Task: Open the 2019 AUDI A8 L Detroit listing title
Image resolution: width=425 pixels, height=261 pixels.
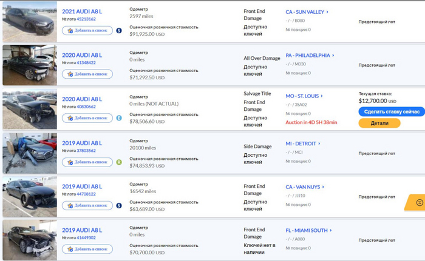Action: [82, 143]
